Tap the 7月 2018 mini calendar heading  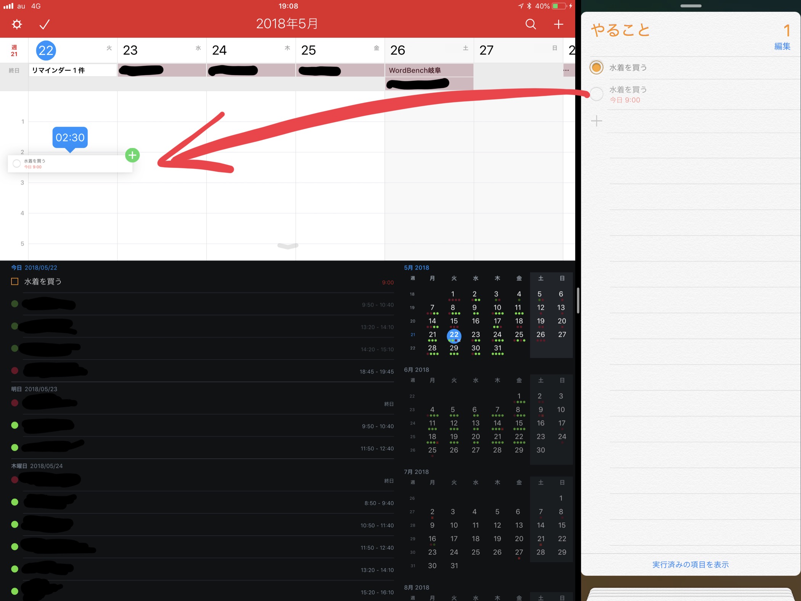pos(417,472)
